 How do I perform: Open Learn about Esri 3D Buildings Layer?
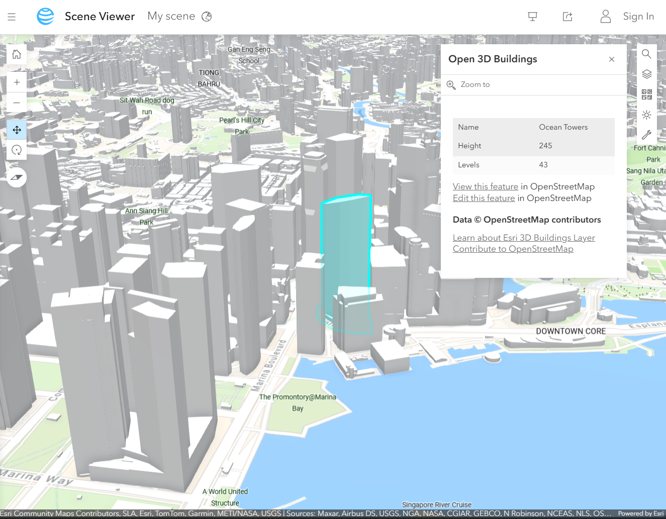pyautogui.click(x=524, y=238)
